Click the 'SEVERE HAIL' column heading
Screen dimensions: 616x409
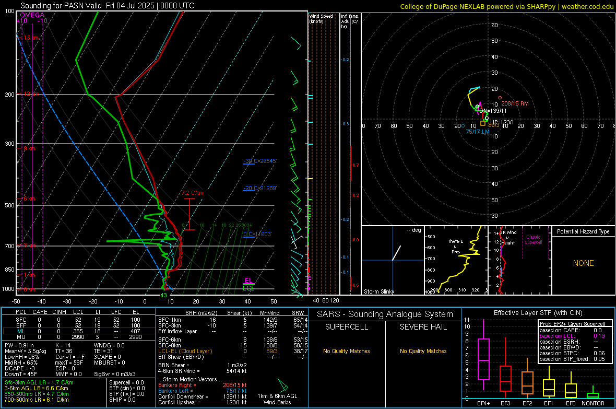coord(423,327)
